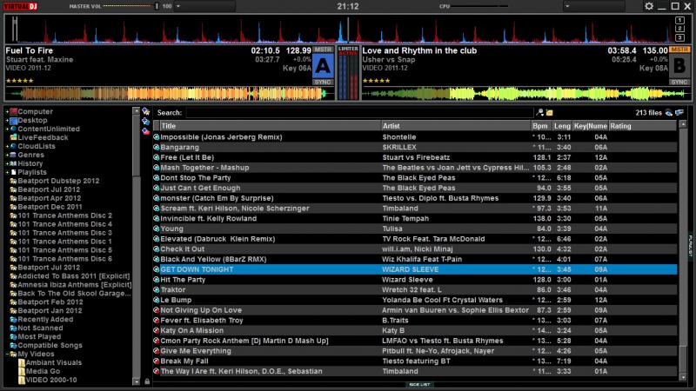Click History book icon in tree
Screen dimensions: 696x391
pos(13,163)
